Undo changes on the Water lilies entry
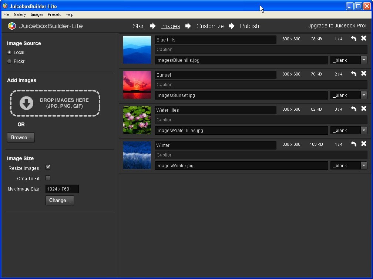The height and width of the screenshot is (279, 373). pos(353,109)
